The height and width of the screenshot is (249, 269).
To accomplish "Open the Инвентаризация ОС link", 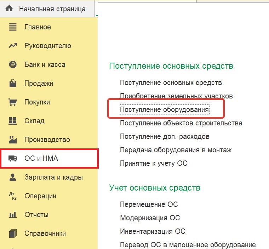I will click(153, 231).
